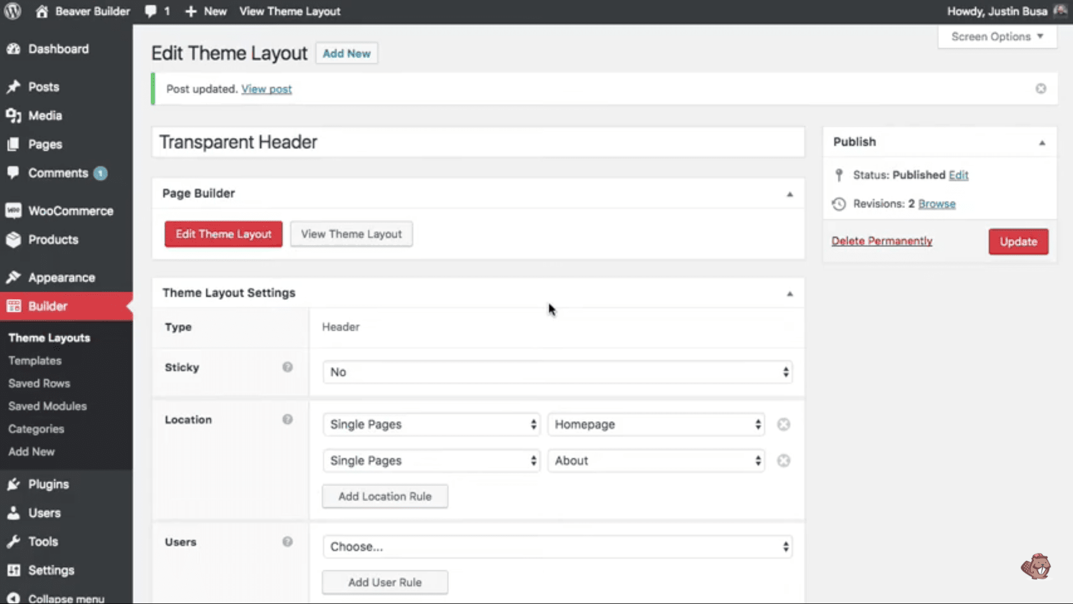Dismiss the Post updated notice
The height and width of the screenshot is (604, 1073).
1041,88
